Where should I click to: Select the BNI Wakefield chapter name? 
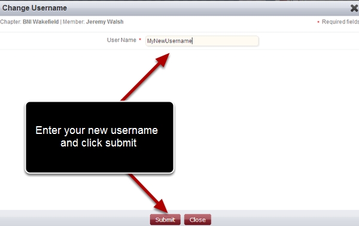pyautogui.click(x=41, y=22)
